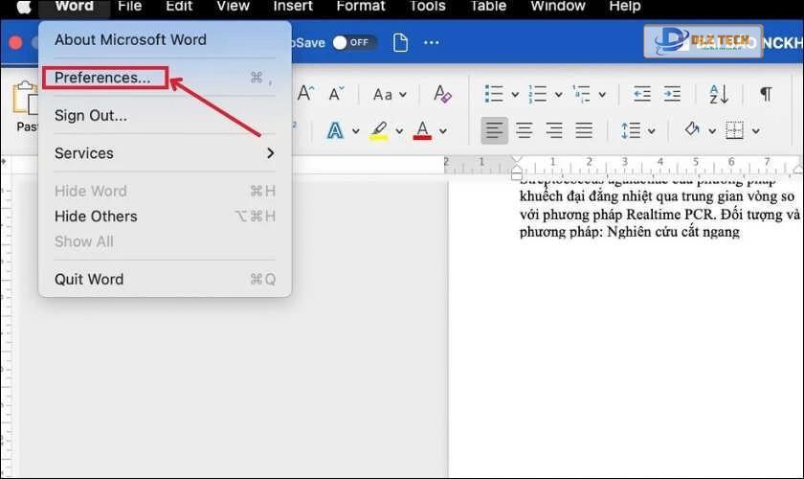The height and width of the screenshot is (479, 804).
Task: Open the Insert menu
Action: pyautogui.click(x=293, y=6)
